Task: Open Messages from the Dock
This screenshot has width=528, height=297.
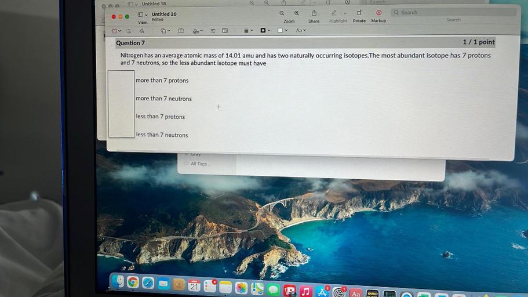Action: 273,289
